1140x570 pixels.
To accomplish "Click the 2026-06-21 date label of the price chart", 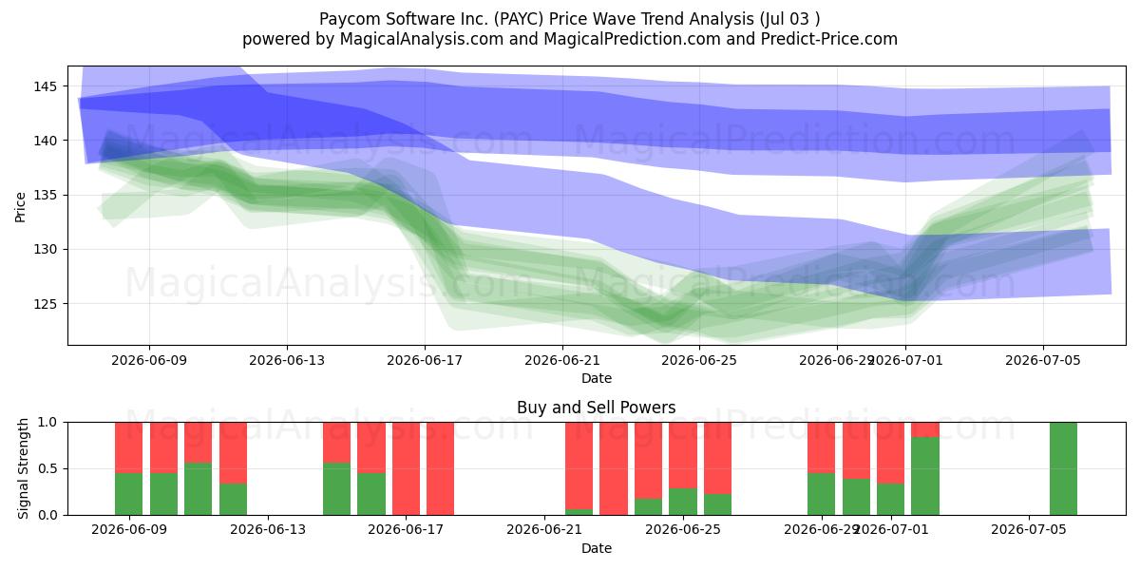I will [x=562, y=360].
